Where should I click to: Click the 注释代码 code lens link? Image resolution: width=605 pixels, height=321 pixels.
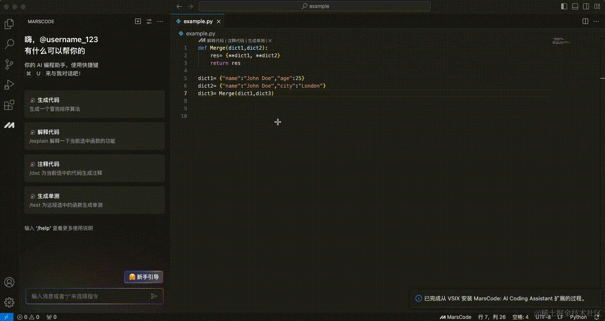coord(236,41)
